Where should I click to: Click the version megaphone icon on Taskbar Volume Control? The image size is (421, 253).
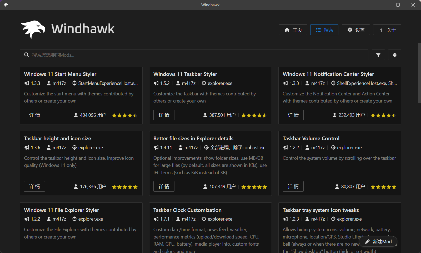[x=285, y=148]
